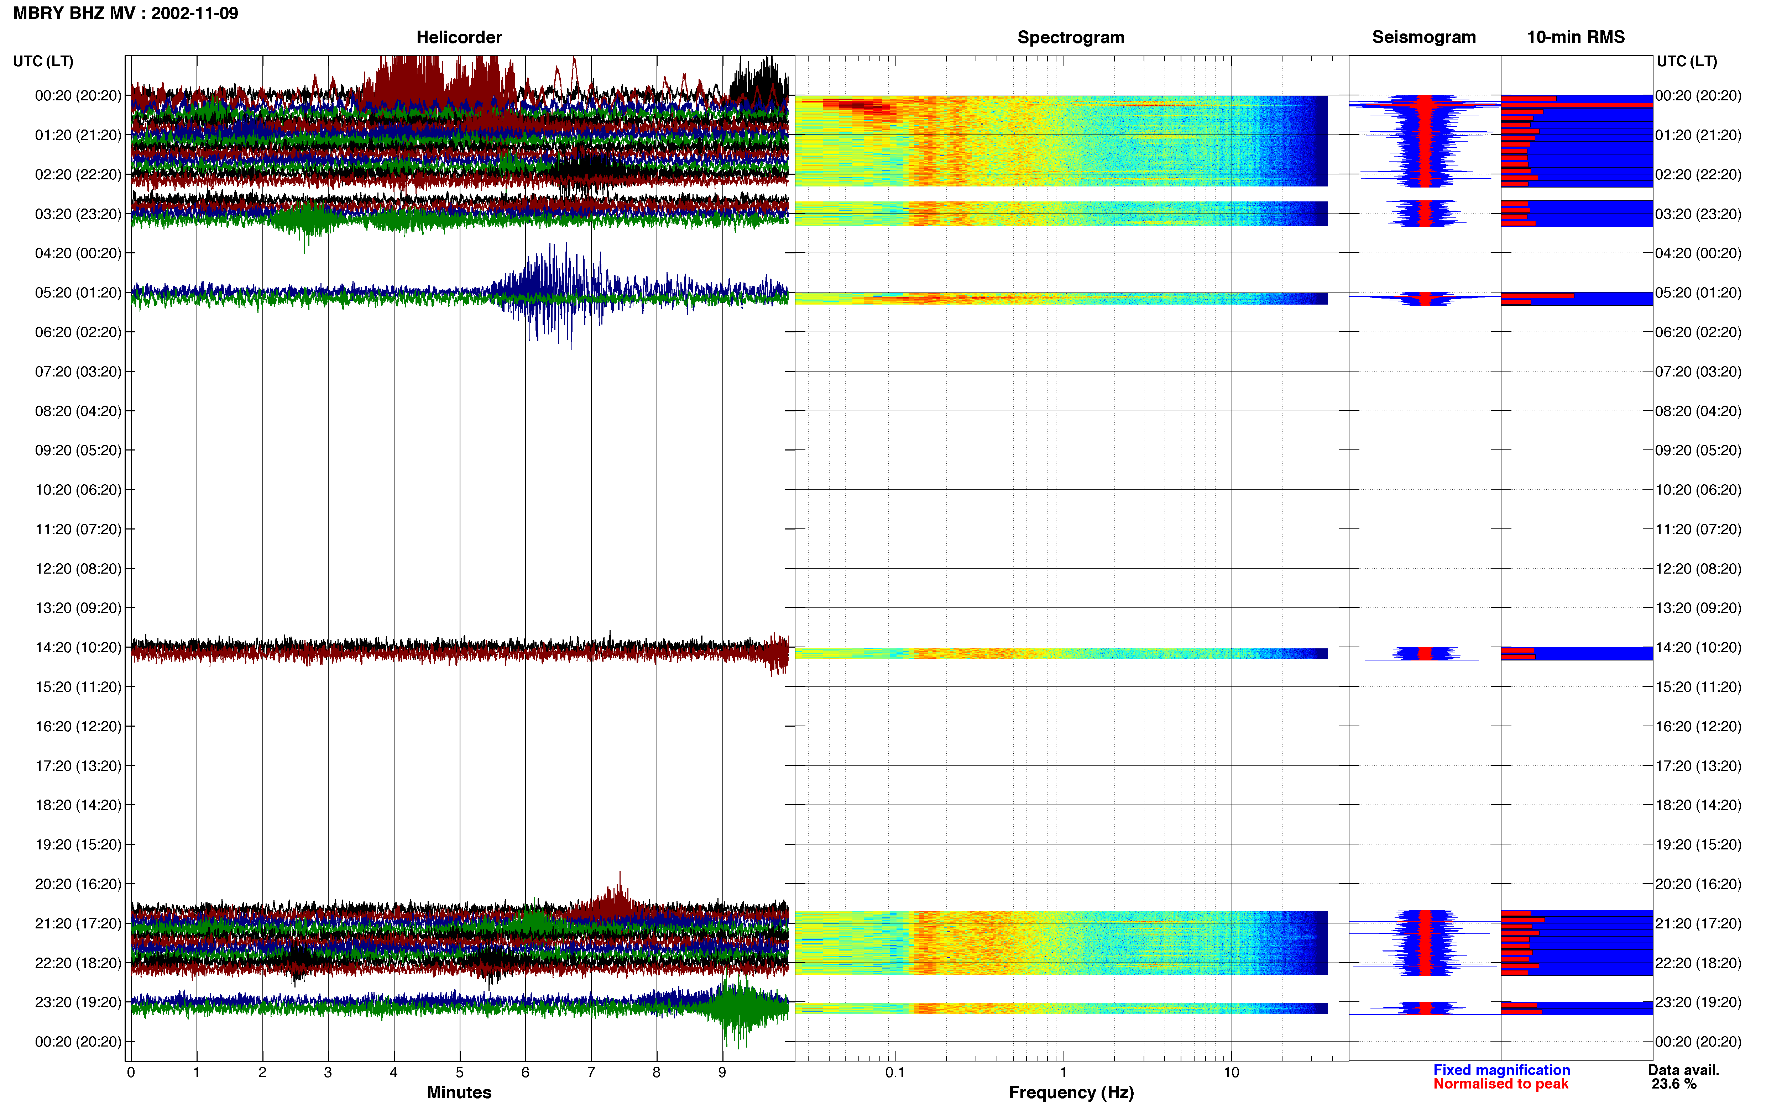Click the dark-red low-frequency patch in the 00:20 spectrogram
Image resolution: width=1787 pixels, height=1117 pixels.
click(x=861, y=106)
